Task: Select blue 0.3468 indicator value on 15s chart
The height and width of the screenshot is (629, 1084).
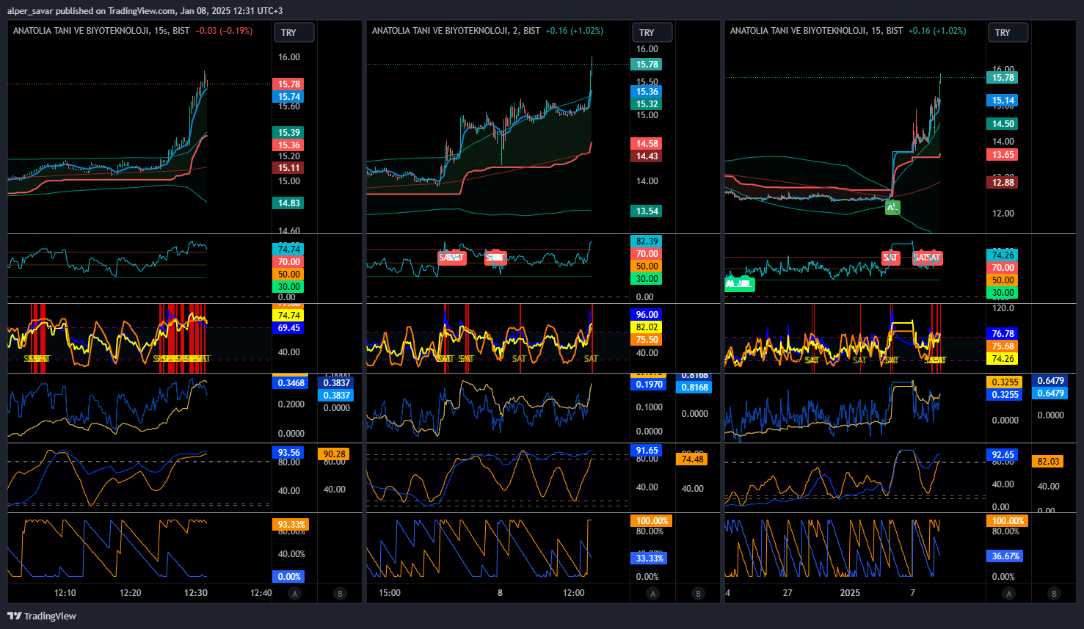Action: pos(291,383)
